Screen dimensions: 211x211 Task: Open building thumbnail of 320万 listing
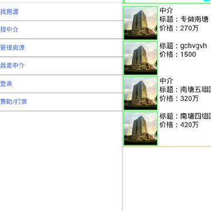point(141,93)
